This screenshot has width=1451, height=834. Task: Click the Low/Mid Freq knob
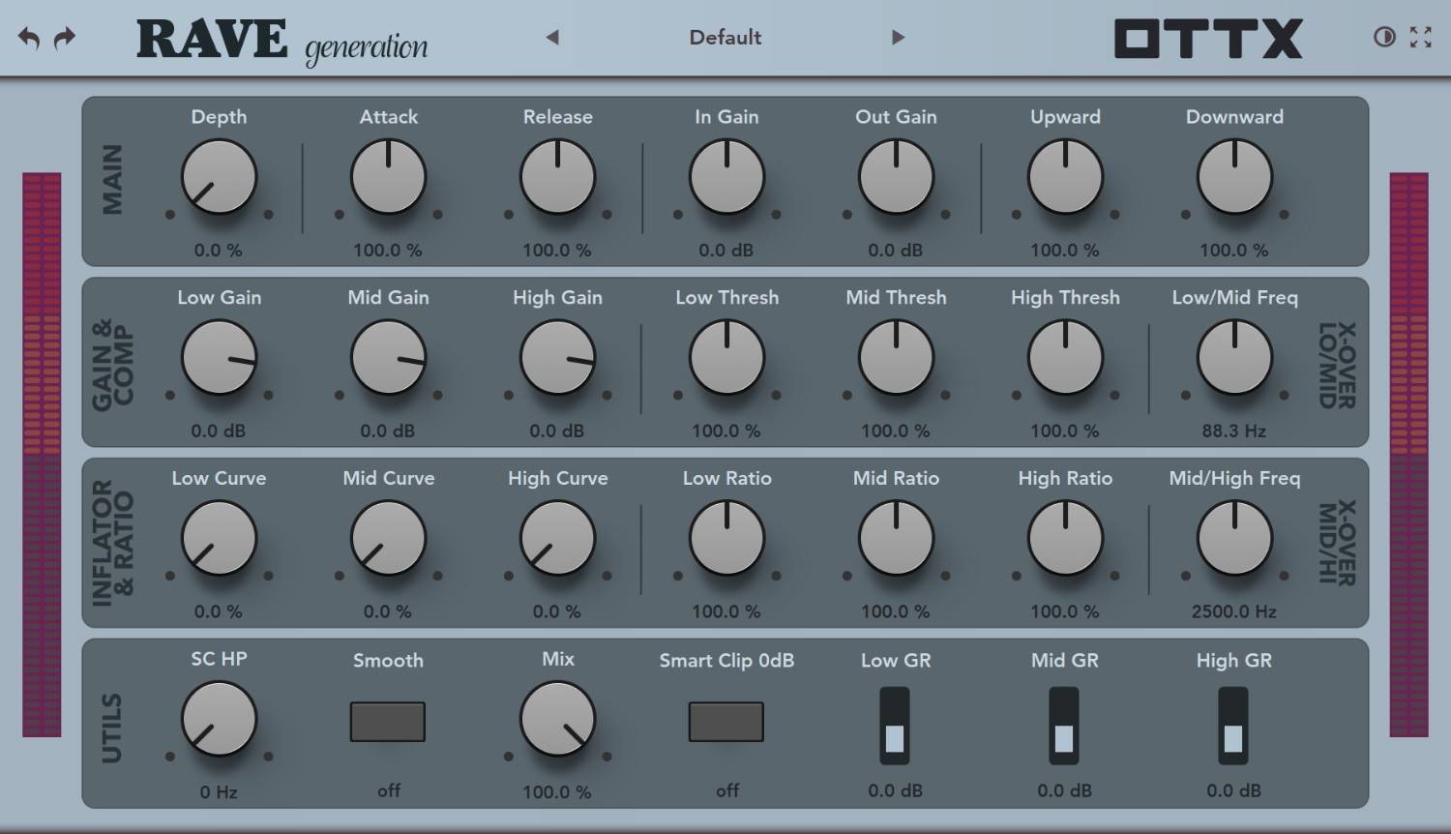(1234, 358)
